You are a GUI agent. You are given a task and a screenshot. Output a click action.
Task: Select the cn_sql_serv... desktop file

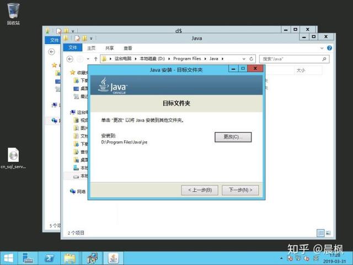coord(13,158)
